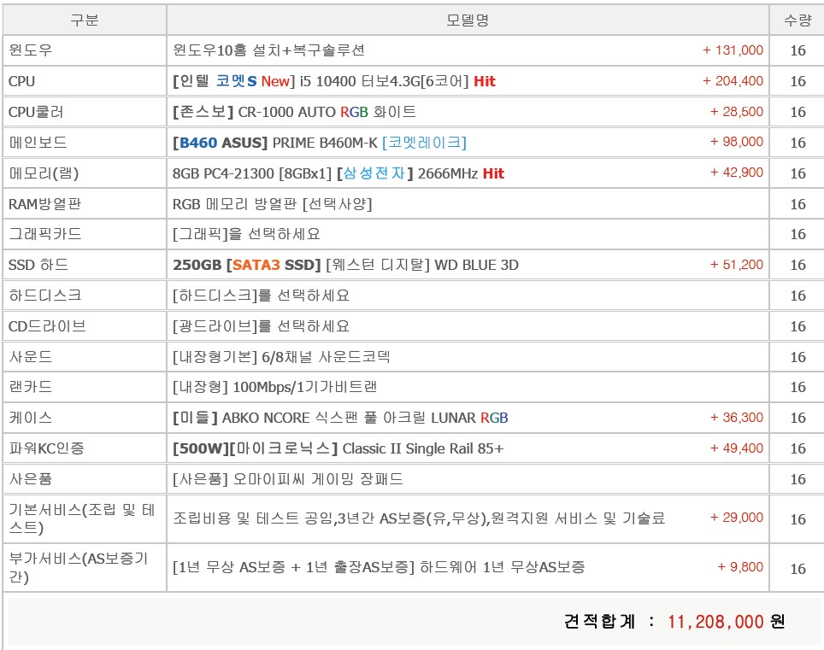Click '[하드디스크]를 선택하세요' placeholder text
The height and width of the screenshot is (650, 824).
coord(262,296)
